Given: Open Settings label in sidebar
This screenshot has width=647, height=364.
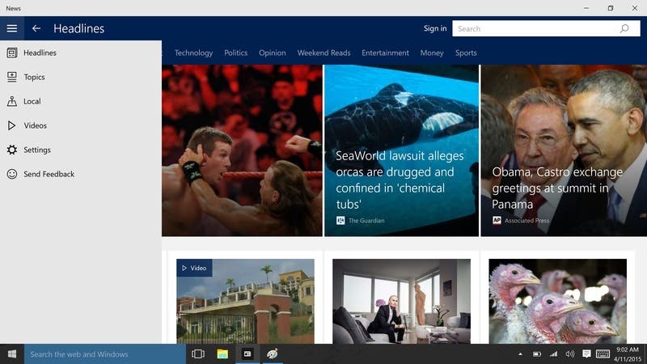Looking at the screenshot, I should [37, 150].
